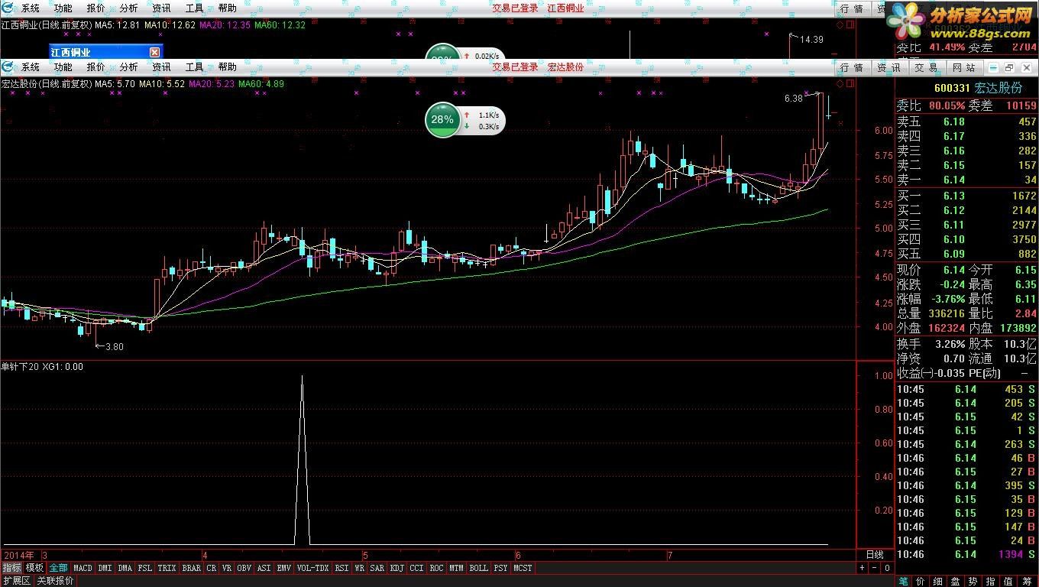
Task: Click the 江西铜业 window app logo icon
Action: tap(8, 8)
